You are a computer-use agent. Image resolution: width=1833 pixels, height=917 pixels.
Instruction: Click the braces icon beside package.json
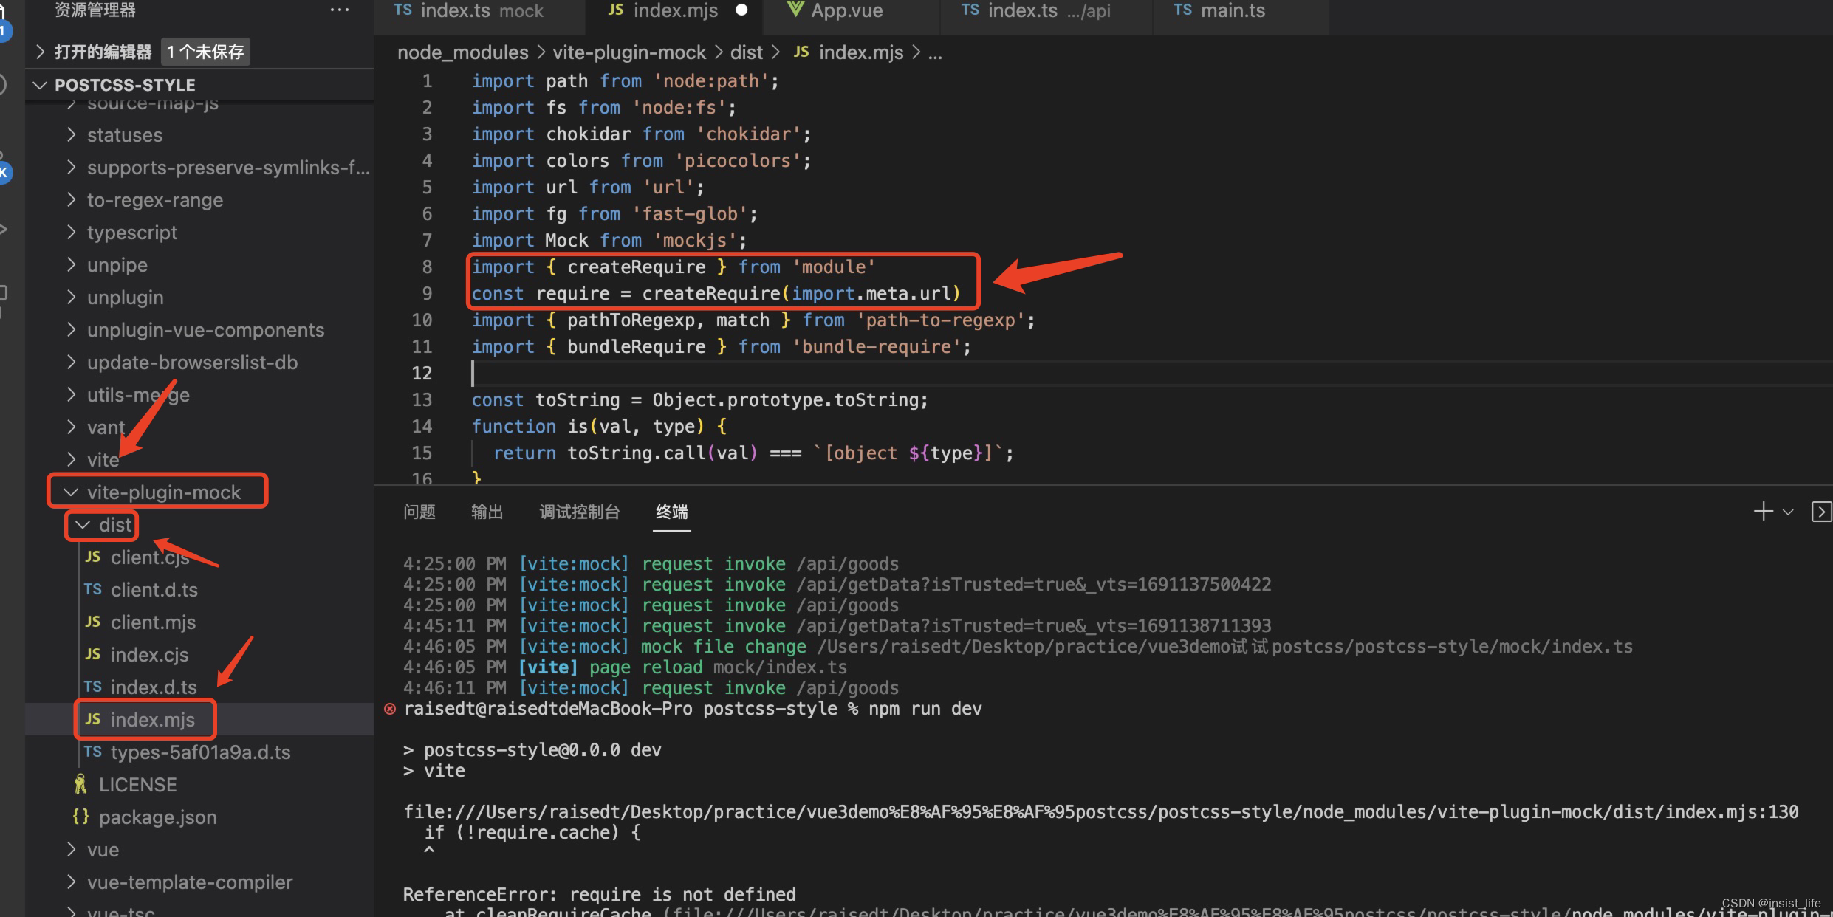(x=81, y=817)
